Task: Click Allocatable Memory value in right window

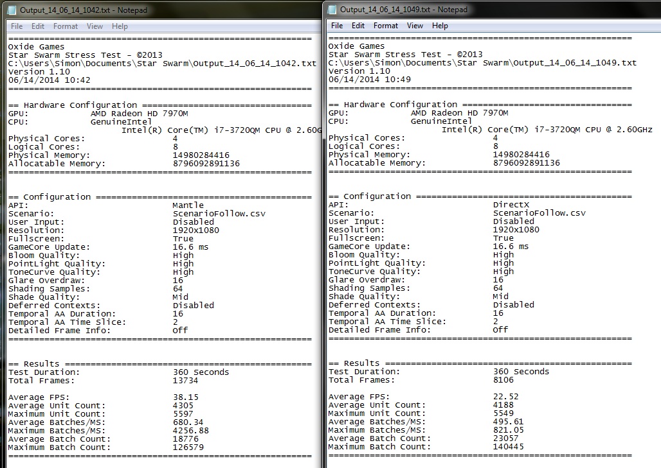Action: click(x=527, y=163)
